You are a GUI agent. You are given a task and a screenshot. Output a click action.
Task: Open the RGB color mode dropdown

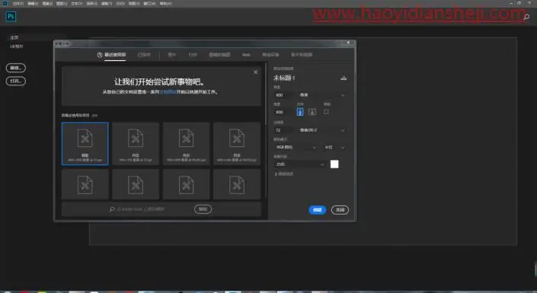coord(296,147)
